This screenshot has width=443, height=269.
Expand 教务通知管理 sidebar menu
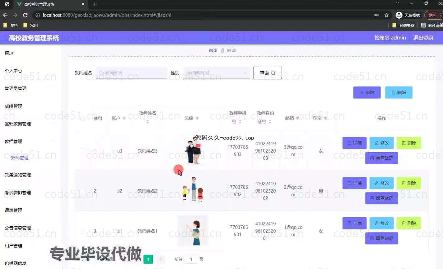pos(18,175)
